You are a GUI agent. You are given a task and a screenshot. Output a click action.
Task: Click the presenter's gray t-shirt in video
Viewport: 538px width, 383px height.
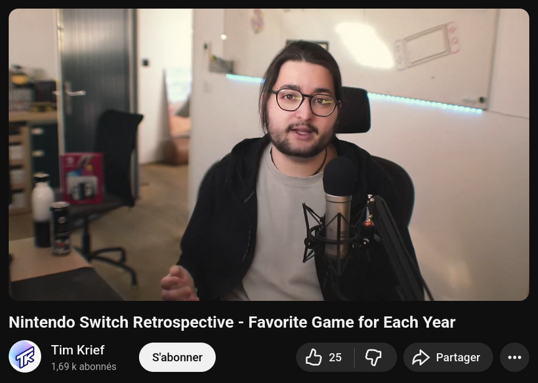coord(282,243)
